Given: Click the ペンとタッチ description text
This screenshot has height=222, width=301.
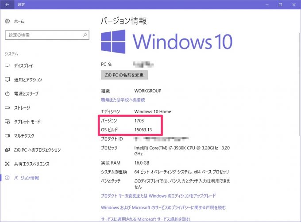Looking at the screenshot, I should tap(182, 184).
